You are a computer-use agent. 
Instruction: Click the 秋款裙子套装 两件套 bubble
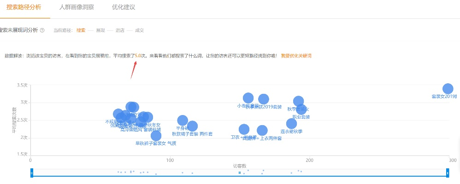tap(192, 126)
